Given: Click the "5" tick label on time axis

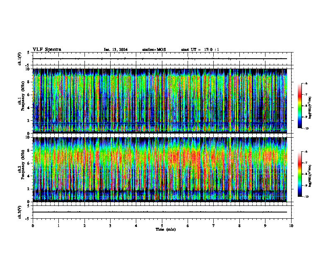Looking at the screenshot, I should tap(162, 226).
